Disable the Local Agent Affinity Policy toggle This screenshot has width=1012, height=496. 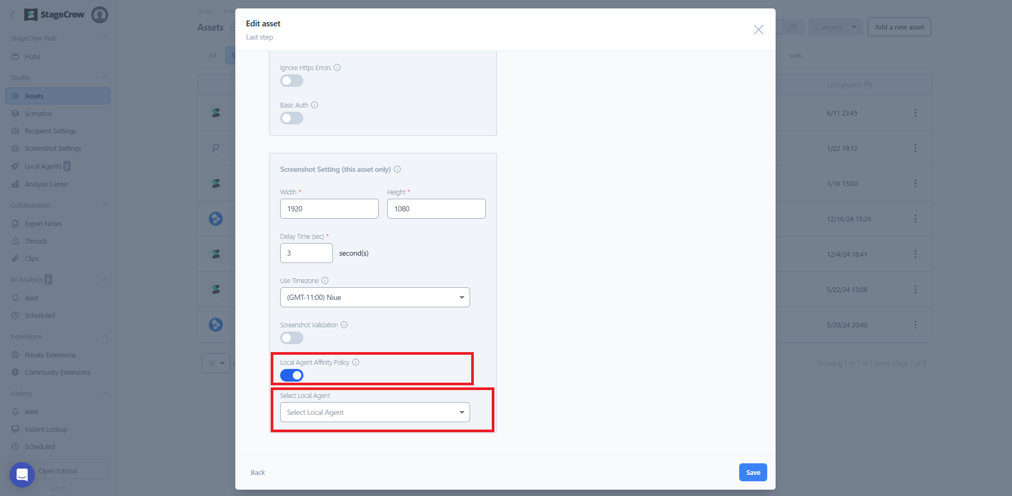point(291,375)
